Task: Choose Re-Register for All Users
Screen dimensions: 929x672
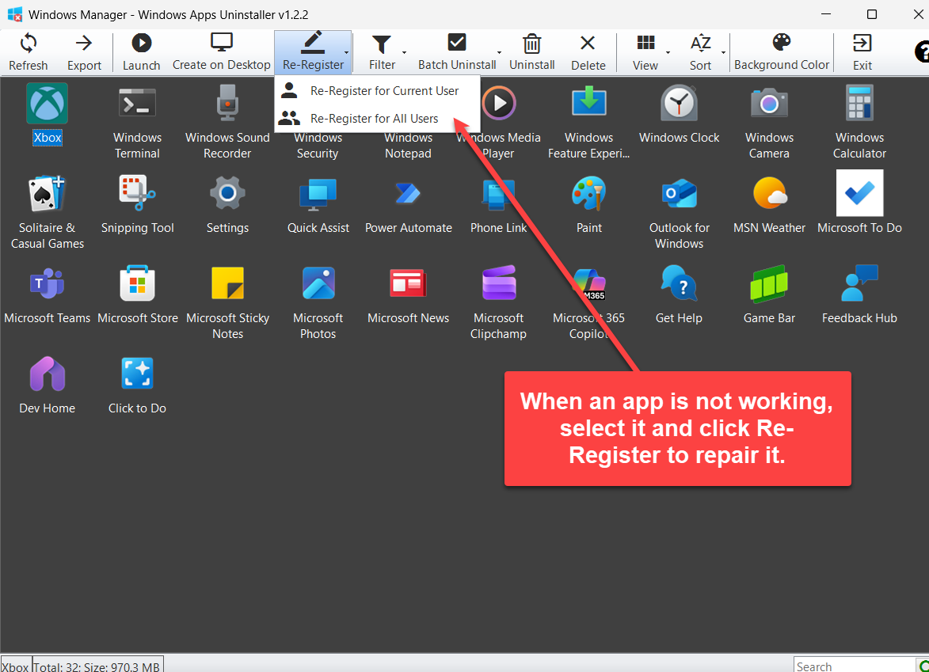Action: click(x=377, y=119)
